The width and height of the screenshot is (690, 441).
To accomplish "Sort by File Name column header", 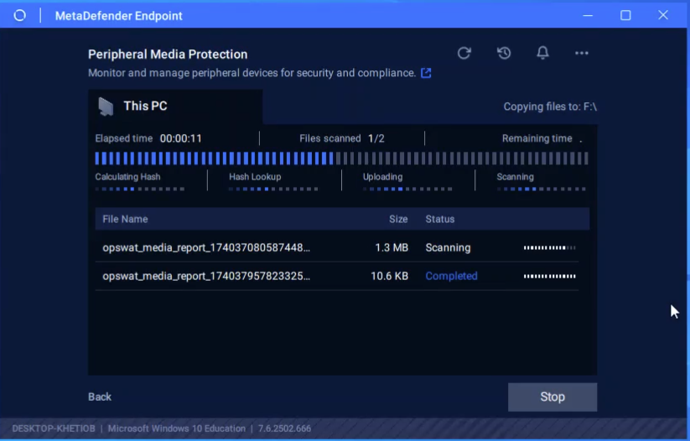I will click(125, 219).
